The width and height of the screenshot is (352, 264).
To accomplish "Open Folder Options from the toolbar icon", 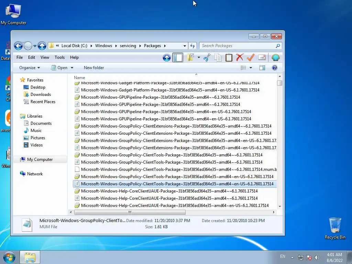I will (190, 57).
